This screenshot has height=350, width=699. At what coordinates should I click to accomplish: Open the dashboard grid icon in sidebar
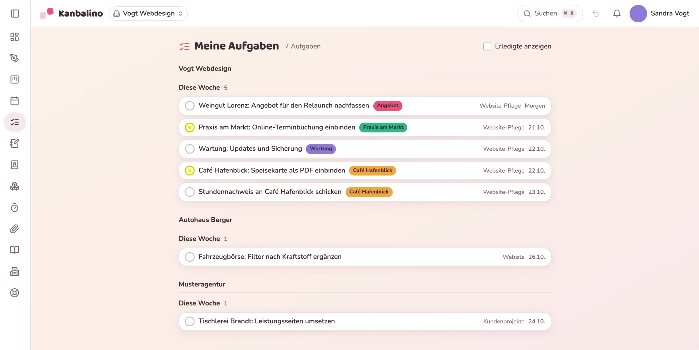click(x=14, y=37)
